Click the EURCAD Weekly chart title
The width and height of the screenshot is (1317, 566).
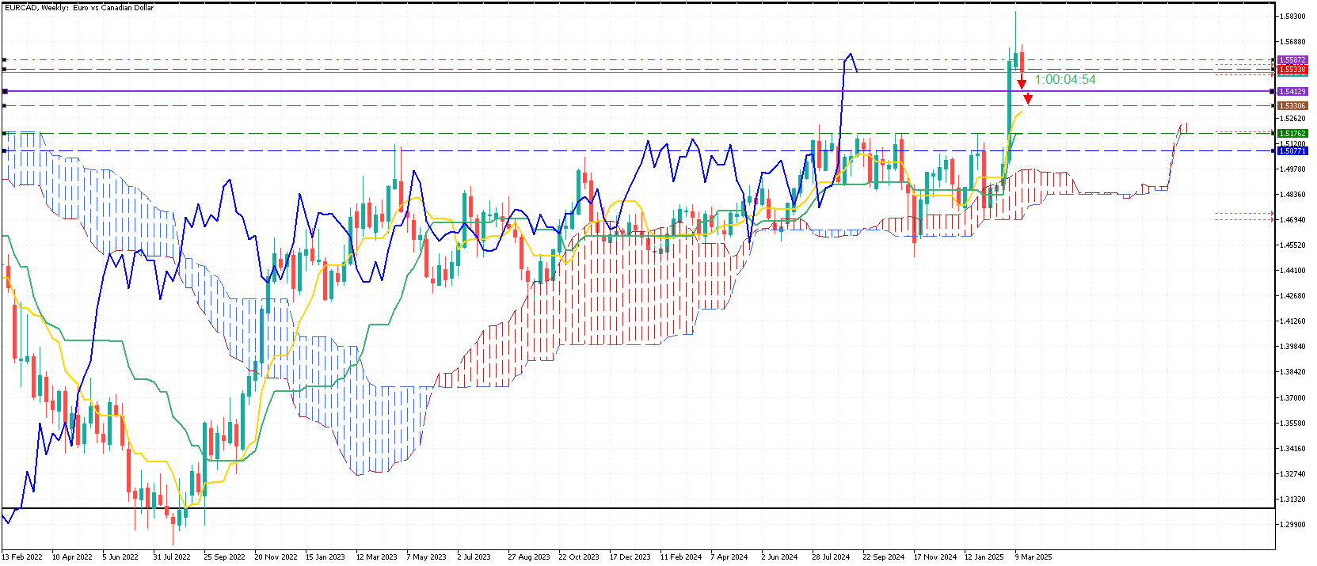79,7
